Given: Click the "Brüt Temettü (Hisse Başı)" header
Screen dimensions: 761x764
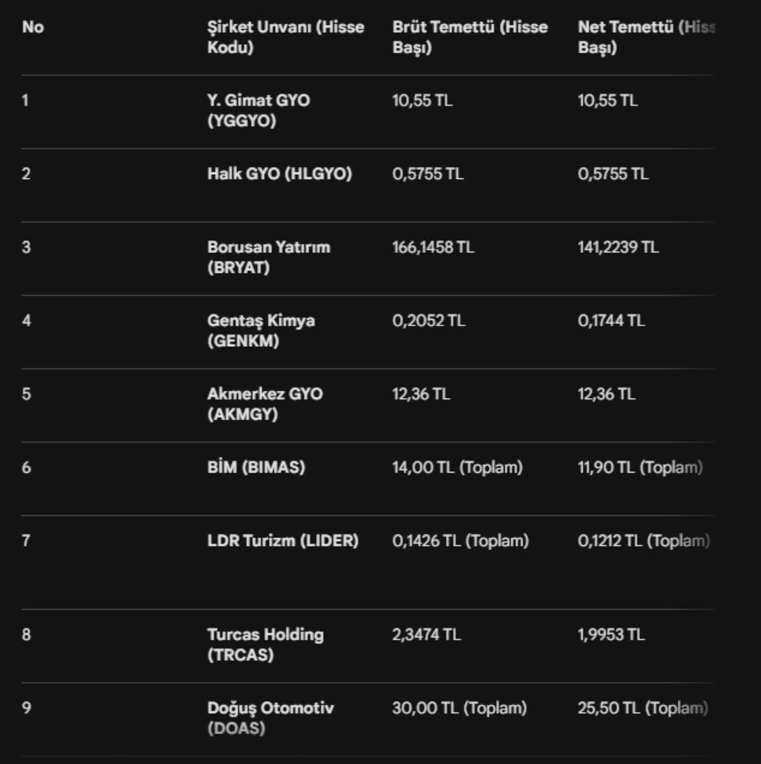Looking at the screenshot, I should point(469,37).
